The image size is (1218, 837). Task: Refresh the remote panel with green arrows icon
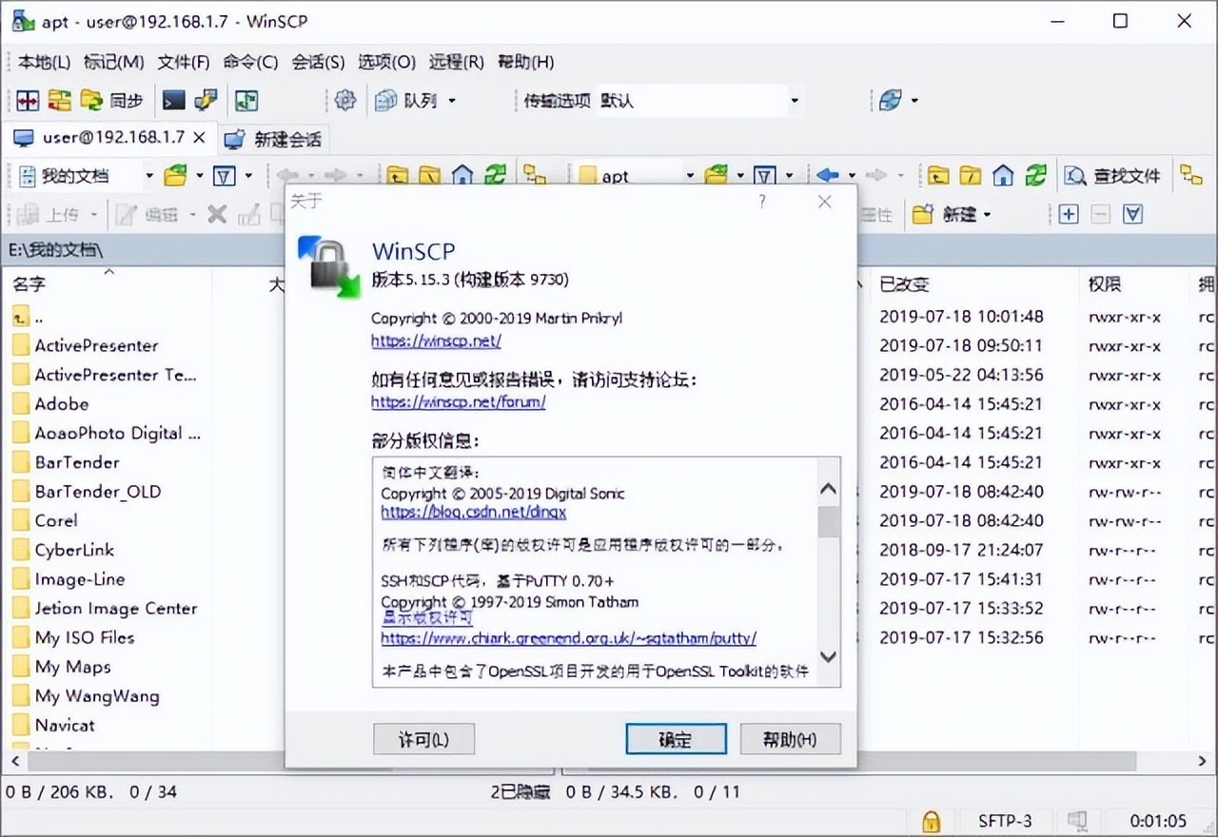point(1035,175)
